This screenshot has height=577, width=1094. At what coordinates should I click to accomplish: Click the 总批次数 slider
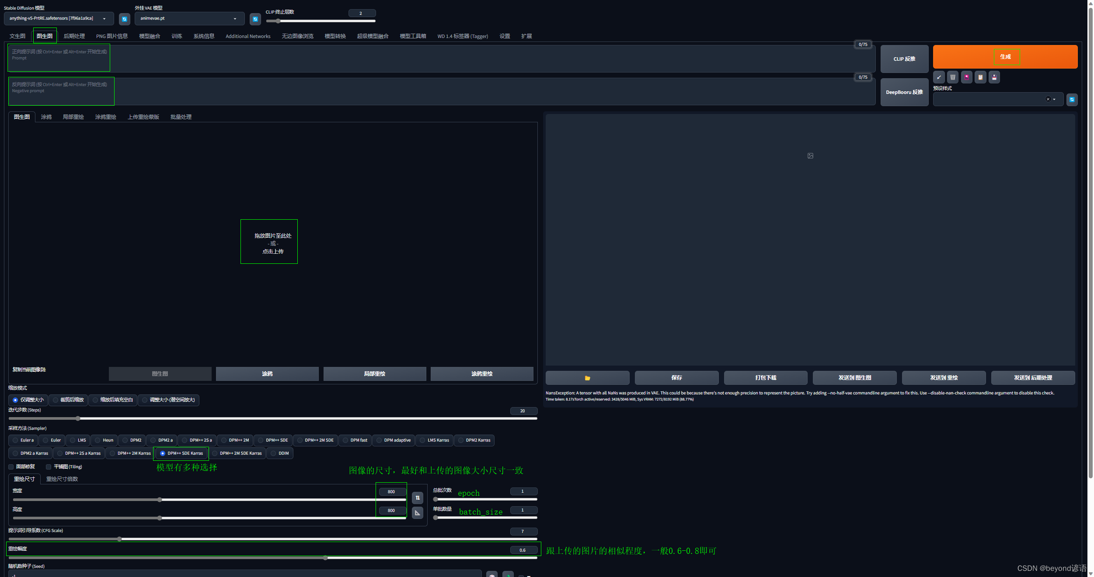coord(485,499)
